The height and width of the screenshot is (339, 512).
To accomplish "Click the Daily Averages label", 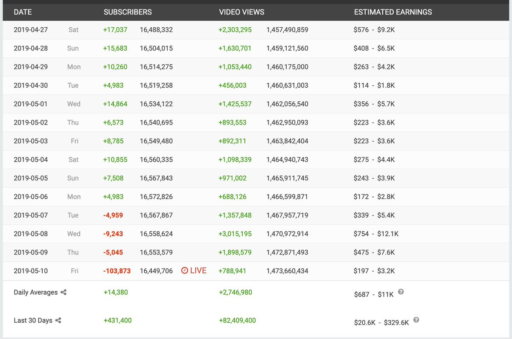I will [x=35, y=293].
